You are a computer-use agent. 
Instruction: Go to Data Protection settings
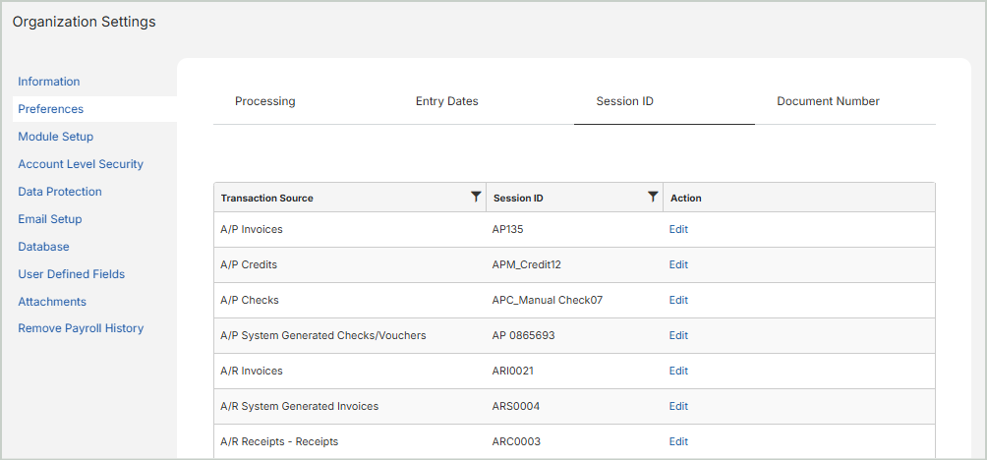(60, 192)
